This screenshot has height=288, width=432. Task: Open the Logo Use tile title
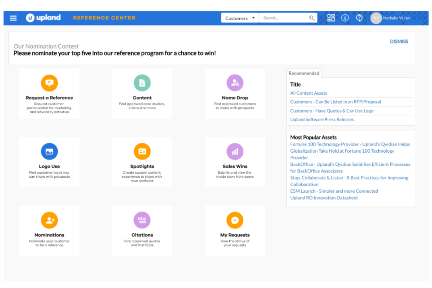click(x=49, y=166)
